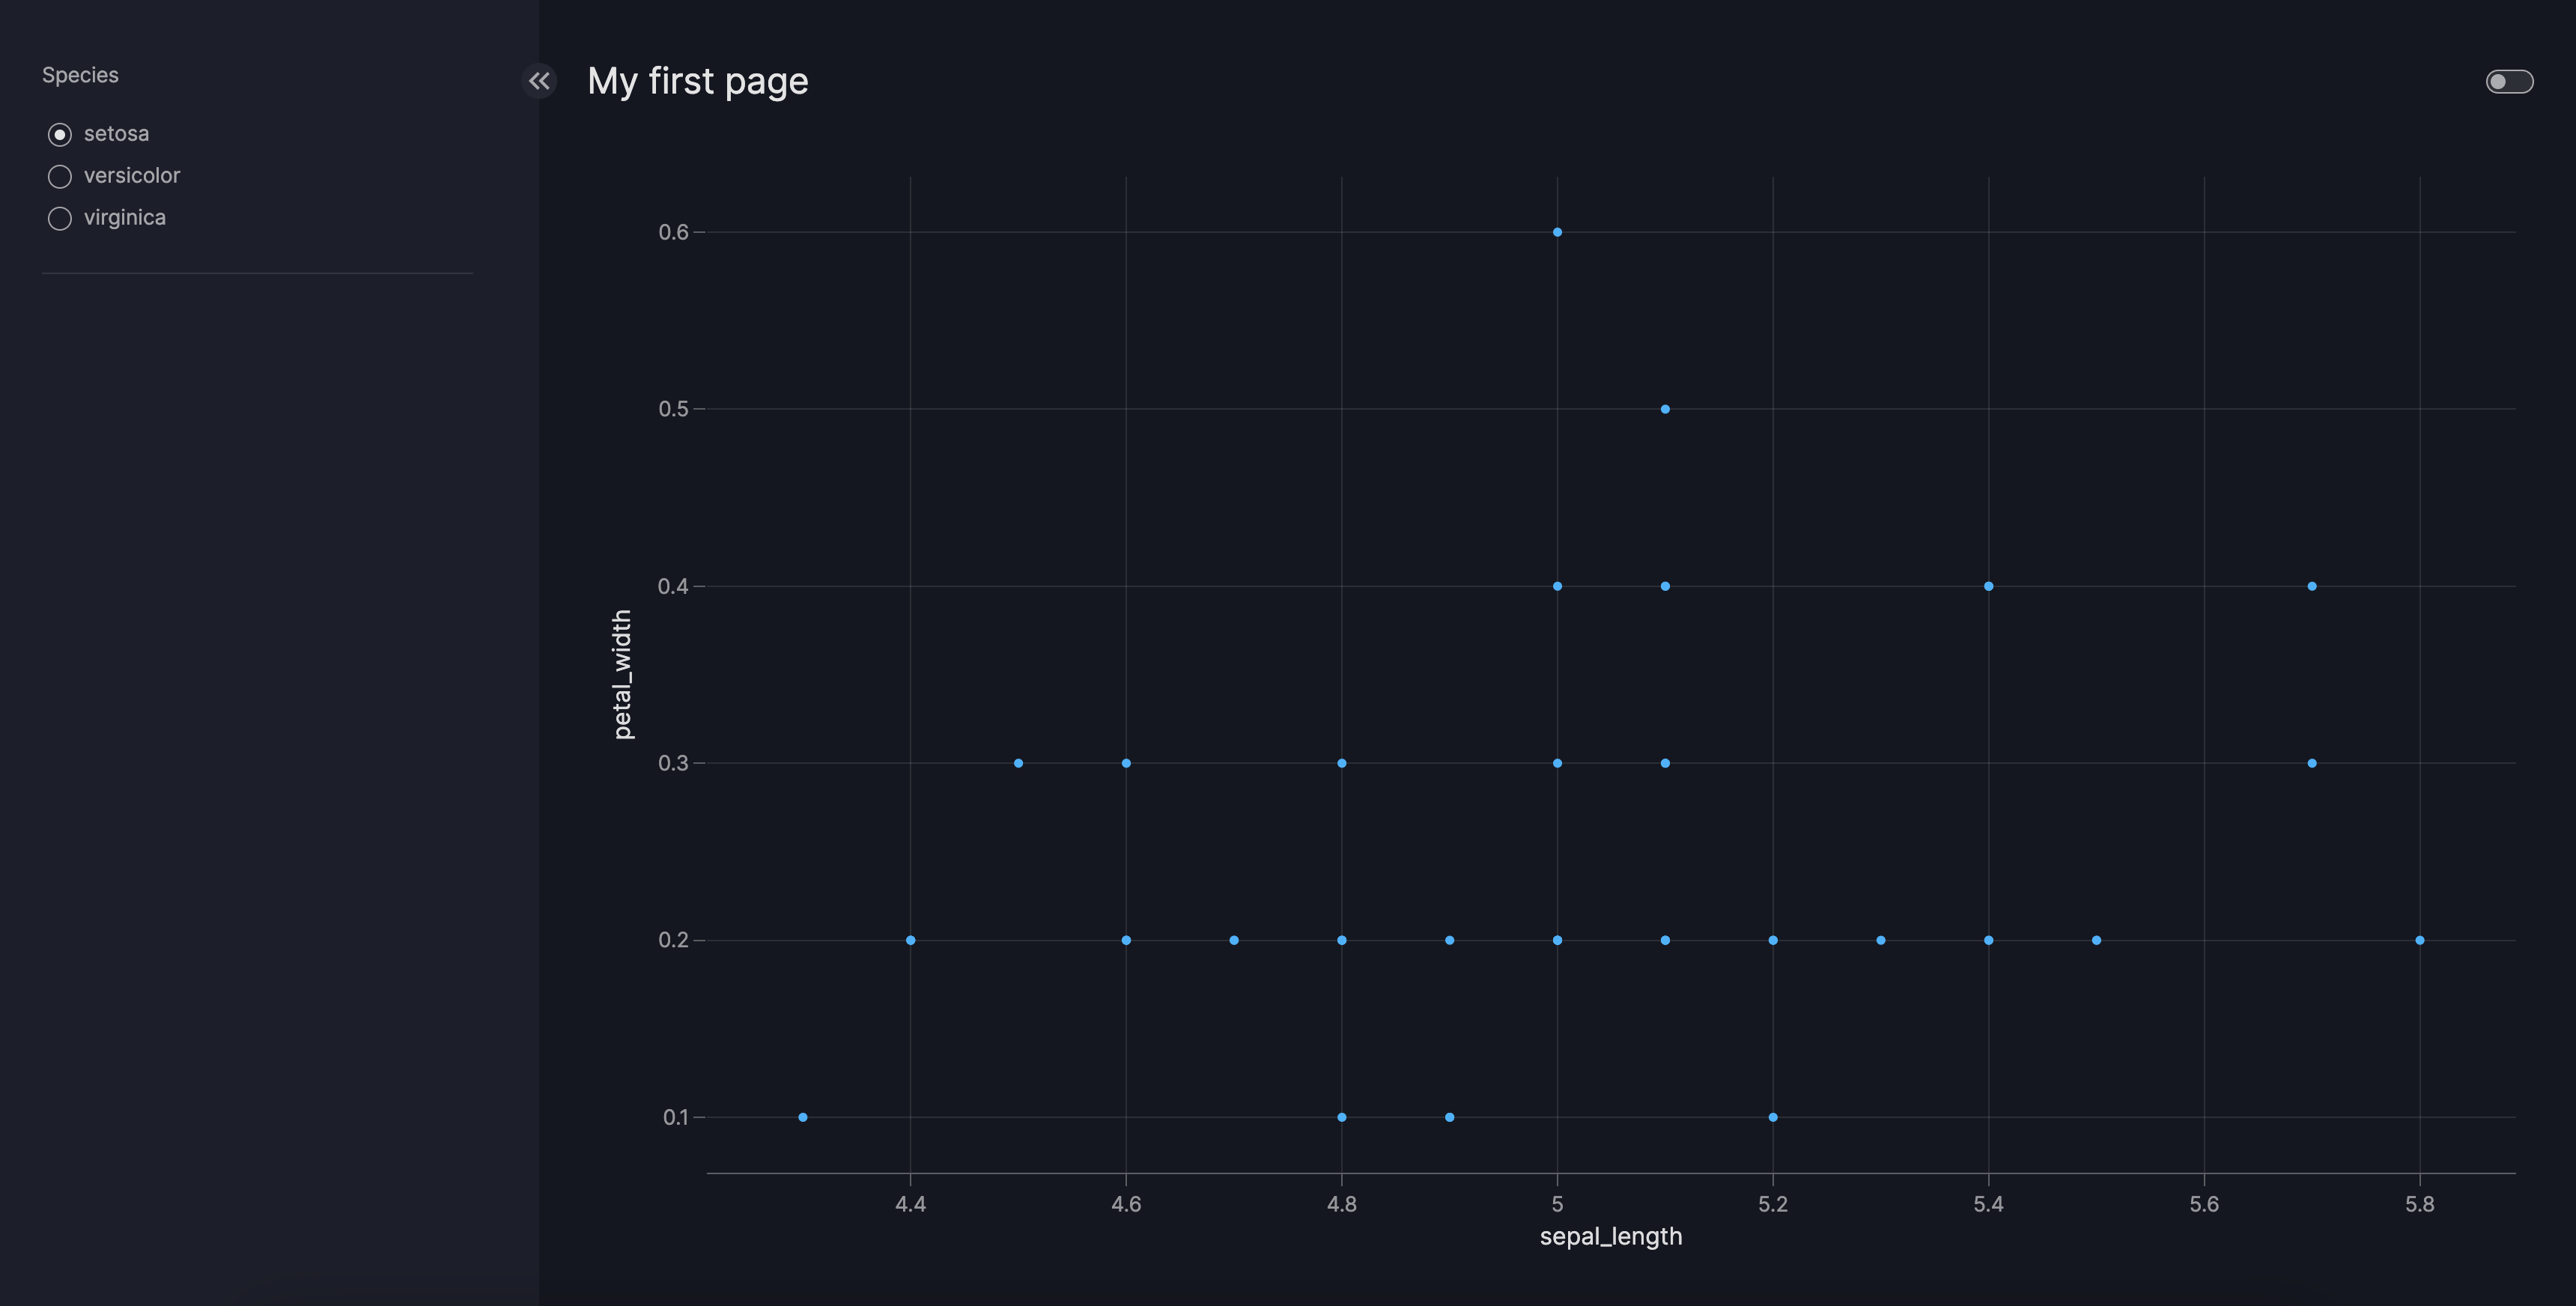Choose the virginica species option
2576x1306 pixels.
(60, 218)
